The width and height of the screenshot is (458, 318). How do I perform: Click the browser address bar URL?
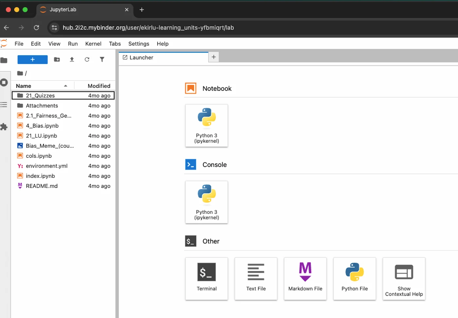point(148,28)
